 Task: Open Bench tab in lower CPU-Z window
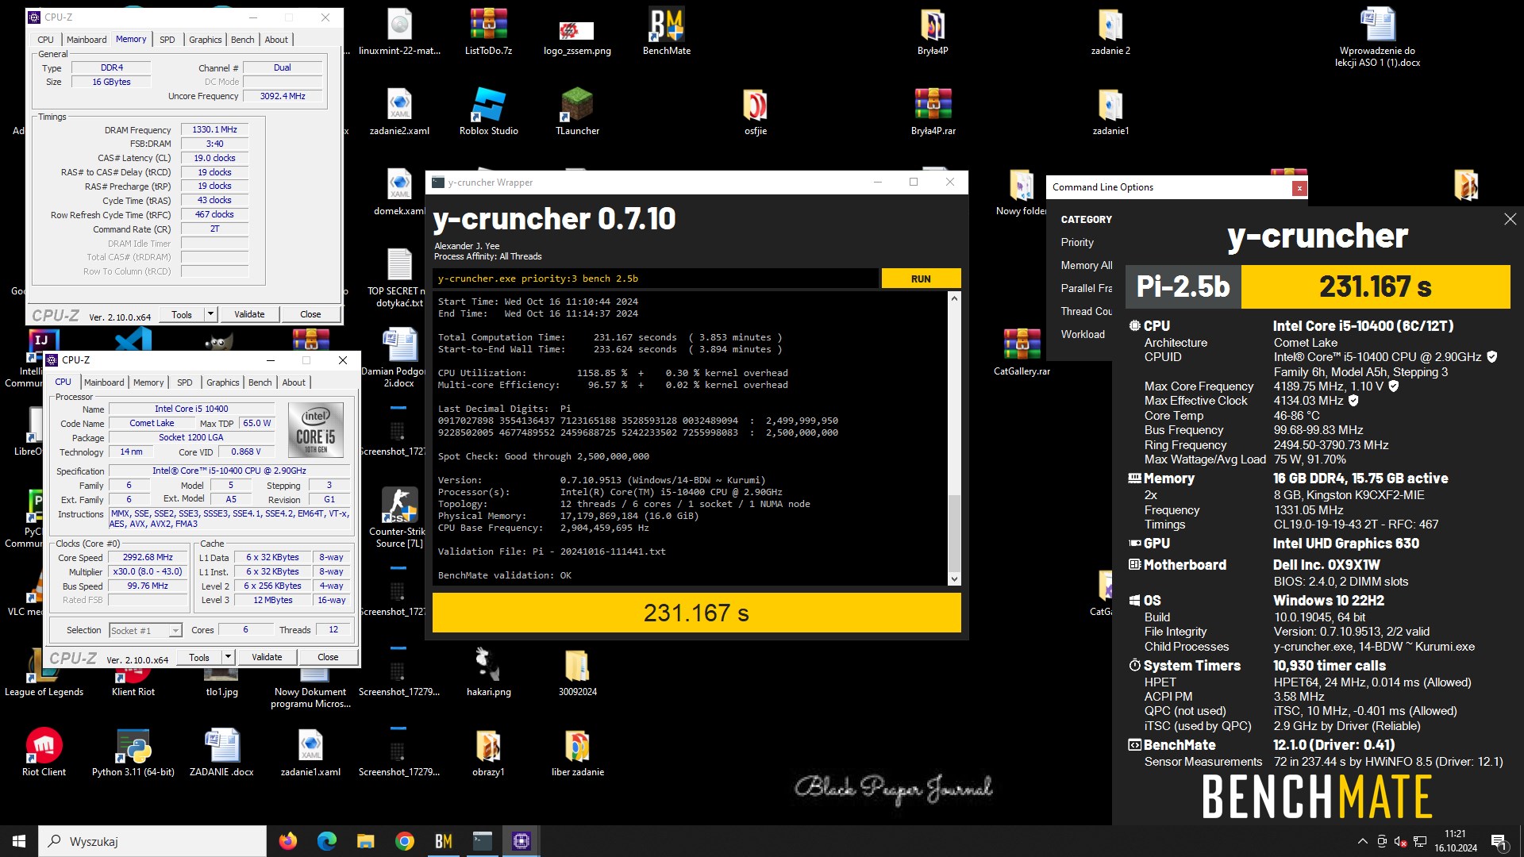pos(260,382)
